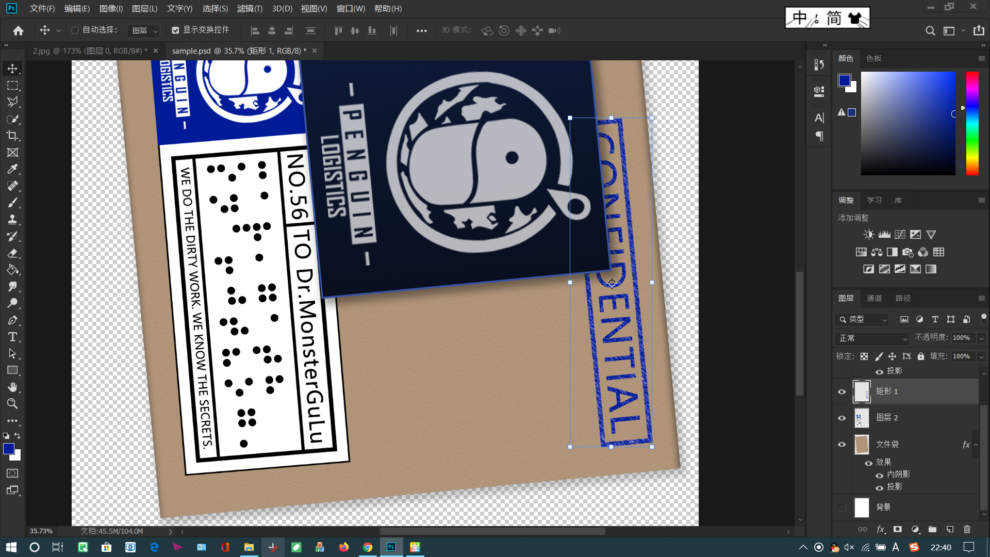This screenshot has height=557, width=990.
Task: Select the Dodge tool
Action: [x=12, y=303]
